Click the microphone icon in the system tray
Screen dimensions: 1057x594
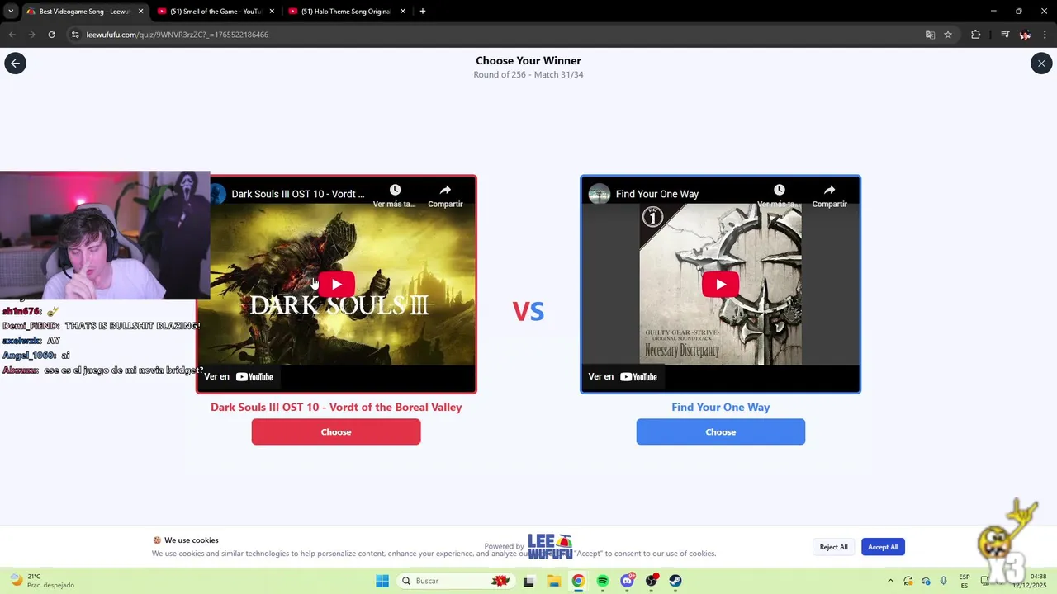tap(943, 581)
